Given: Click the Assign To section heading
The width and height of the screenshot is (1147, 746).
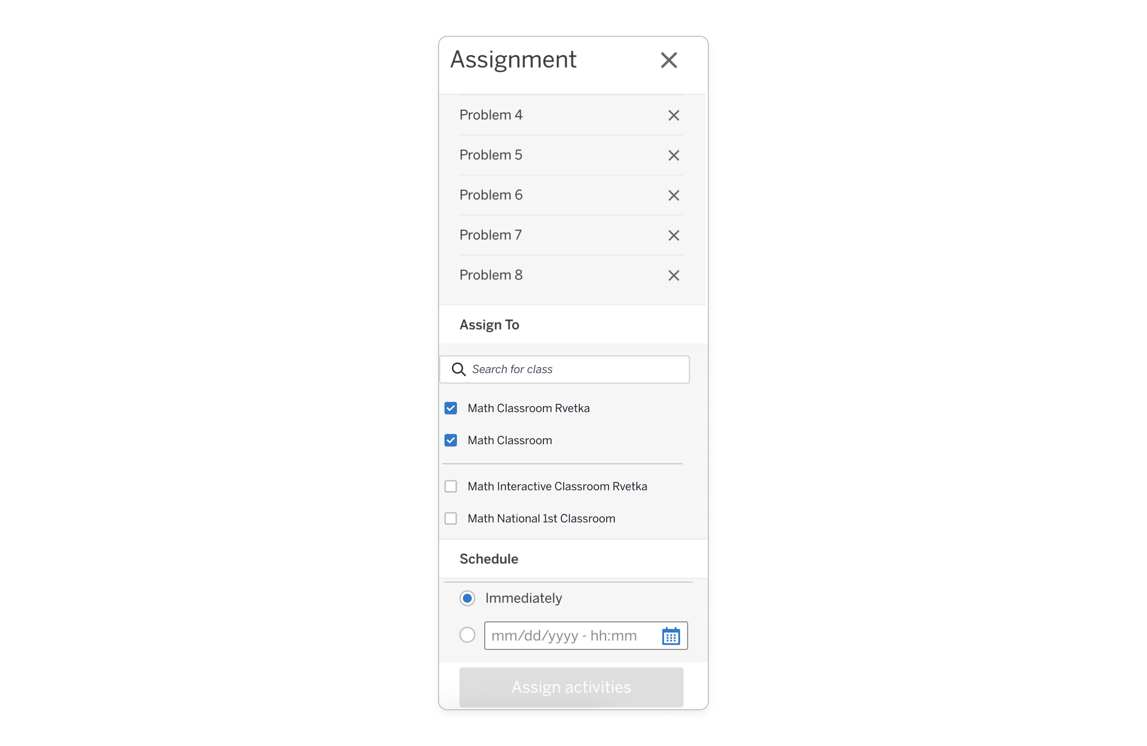Looking at the screenshot, I should click(x=489, y=325).
